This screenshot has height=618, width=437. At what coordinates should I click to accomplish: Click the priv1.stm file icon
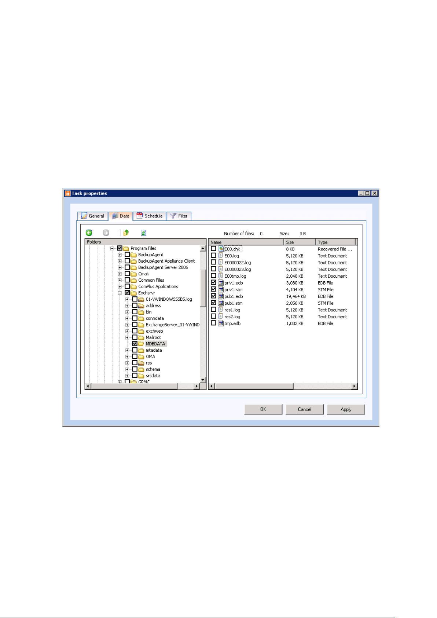coord(221,289)
